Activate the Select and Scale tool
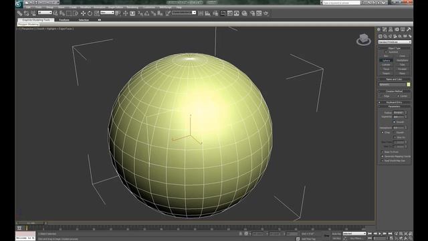 96,13
